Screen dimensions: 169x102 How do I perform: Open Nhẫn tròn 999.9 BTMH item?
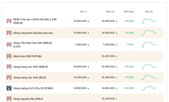[x=27, y=56]
